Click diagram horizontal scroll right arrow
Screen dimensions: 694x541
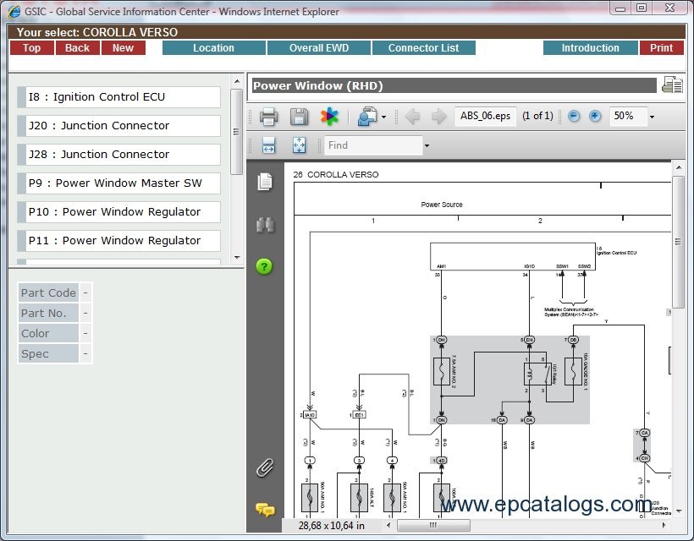(x=664, y=526)
